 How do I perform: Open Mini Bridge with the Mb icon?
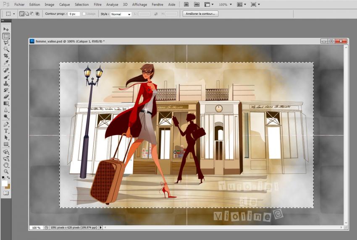click(196, 5)
